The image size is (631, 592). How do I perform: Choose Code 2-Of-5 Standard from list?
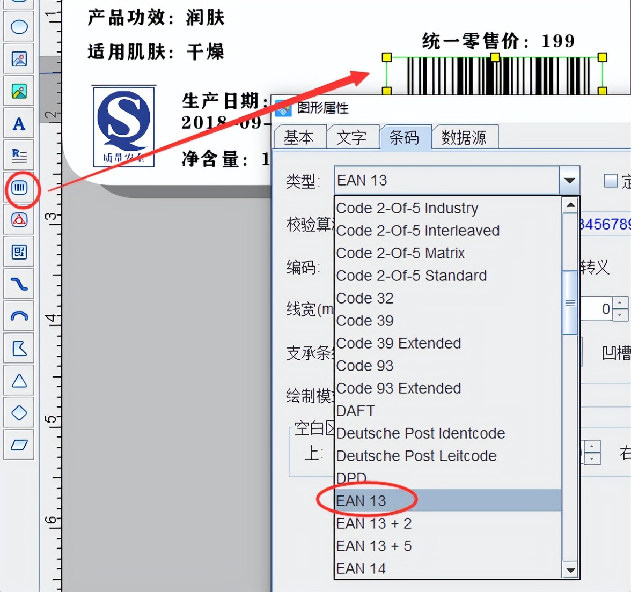(448, 276)
